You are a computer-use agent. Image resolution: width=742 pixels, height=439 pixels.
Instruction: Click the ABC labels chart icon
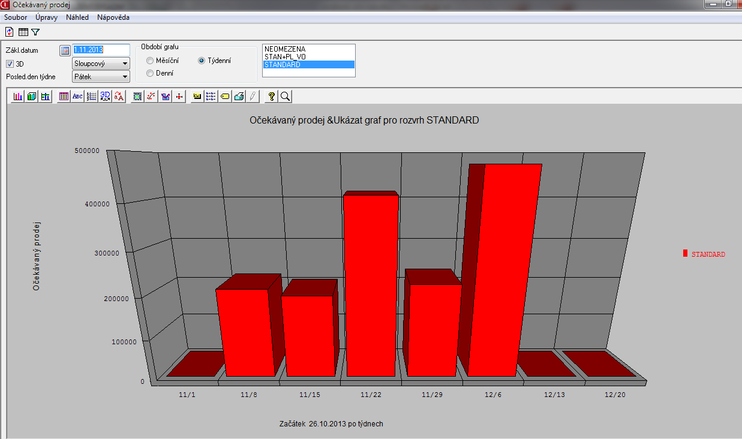click(x=77, y=96)
